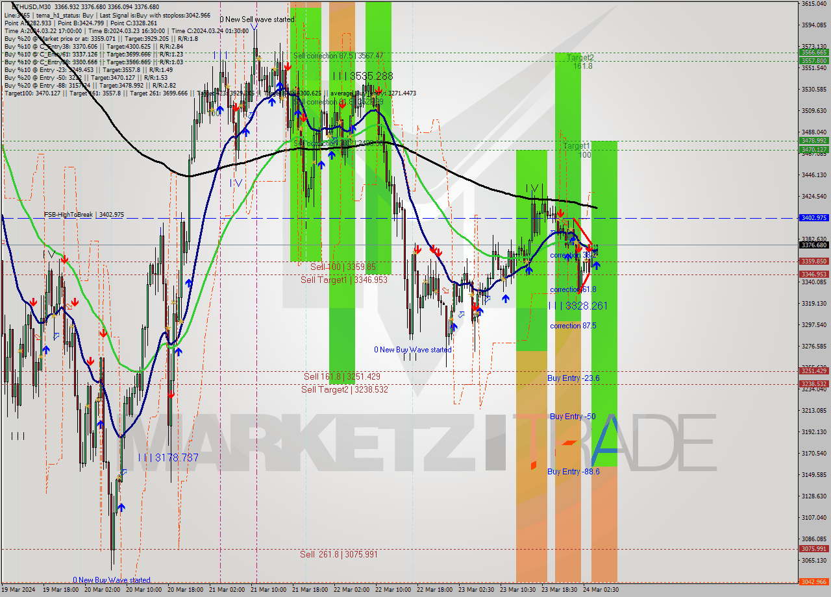The height and width of the screenshot is (597, 831).
Task: Click the '0 New Sell wave started' label
Action: pos(257,19)
